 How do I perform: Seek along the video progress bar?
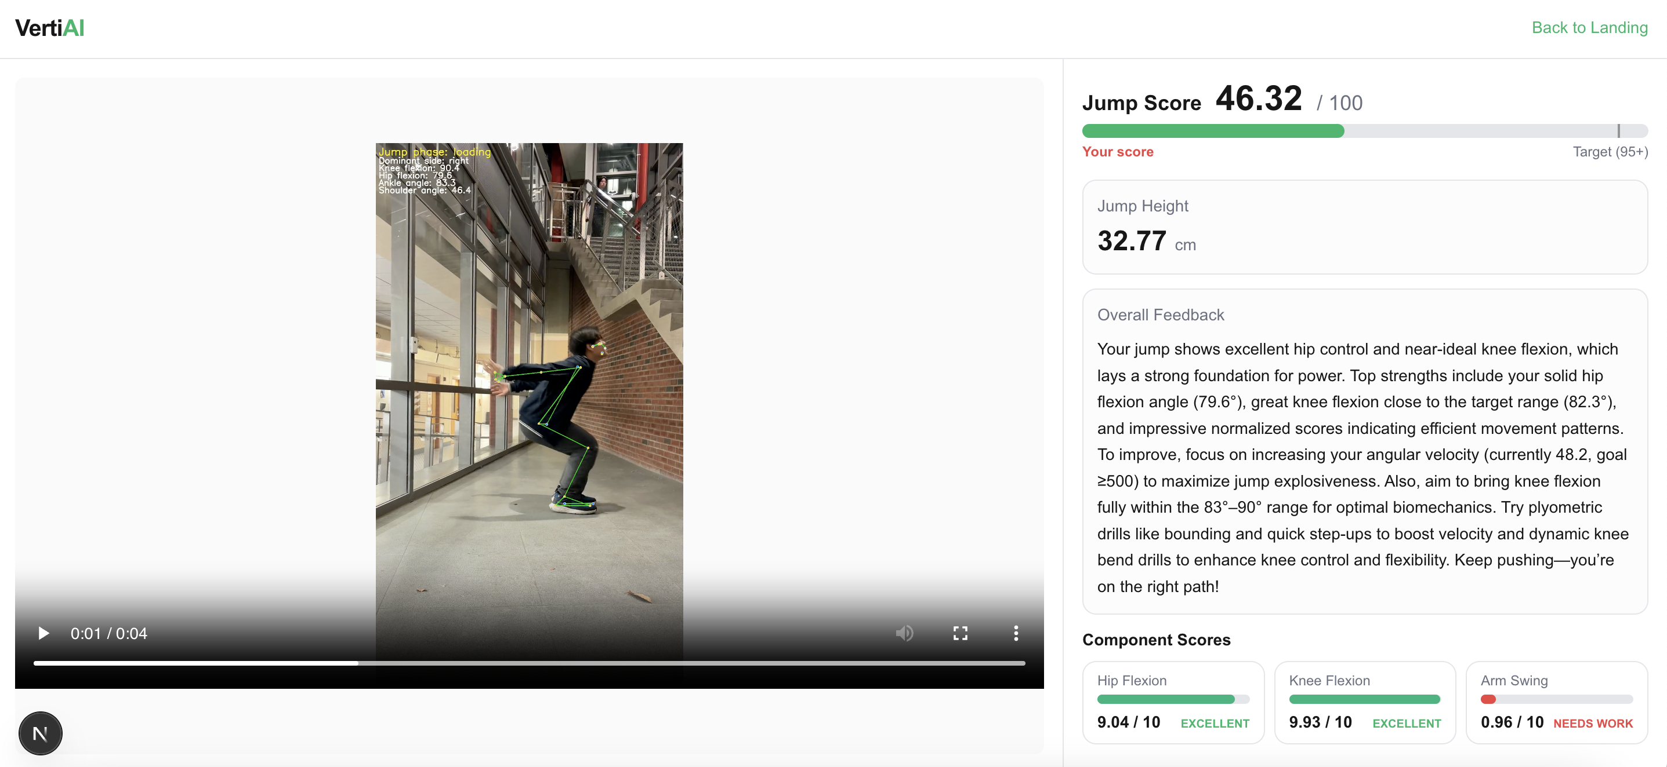(x=530, y=663)
